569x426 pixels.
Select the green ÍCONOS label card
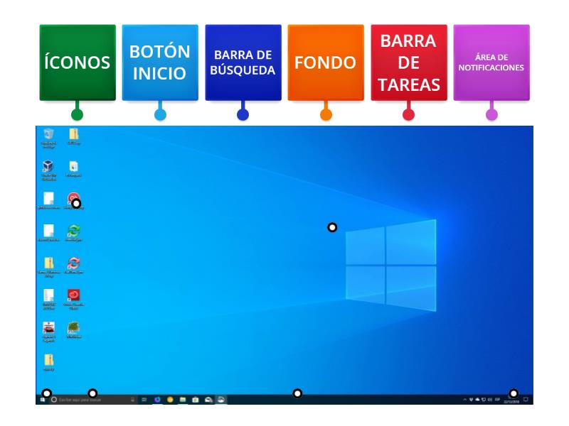(75, 60)
